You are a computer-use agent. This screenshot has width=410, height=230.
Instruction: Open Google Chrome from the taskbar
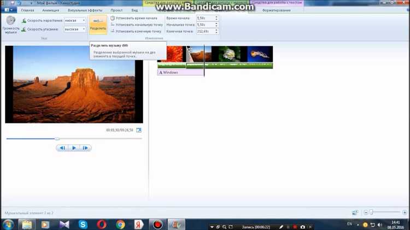click(x=121, y=225)
